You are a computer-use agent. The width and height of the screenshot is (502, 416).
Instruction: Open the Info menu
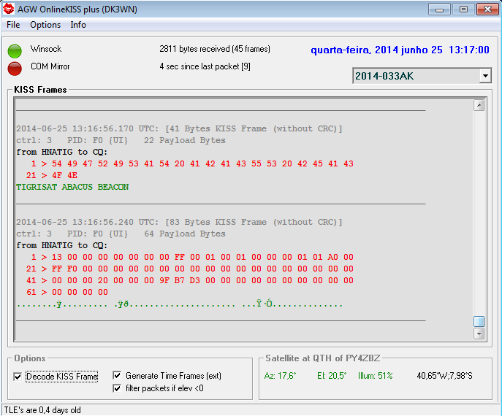coord(78,25)
